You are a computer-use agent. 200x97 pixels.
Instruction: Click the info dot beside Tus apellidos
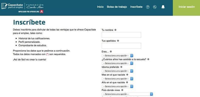118,41
